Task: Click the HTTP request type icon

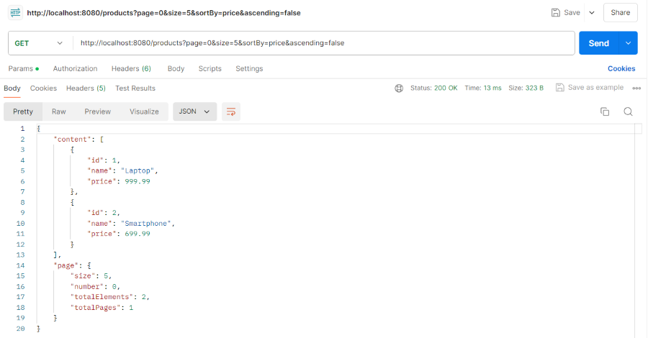Action: point(15,13)
